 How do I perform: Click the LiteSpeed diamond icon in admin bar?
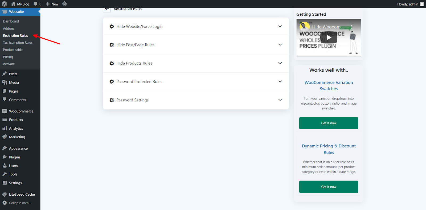point(64,4)
